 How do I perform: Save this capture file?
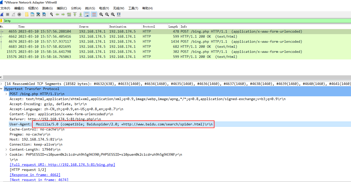[x=32, y=14]
